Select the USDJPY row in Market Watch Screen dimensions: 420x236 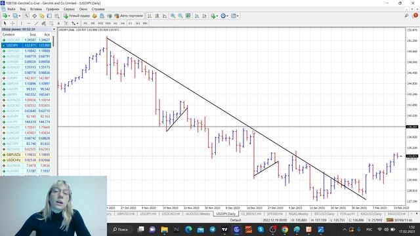point(26,45)
